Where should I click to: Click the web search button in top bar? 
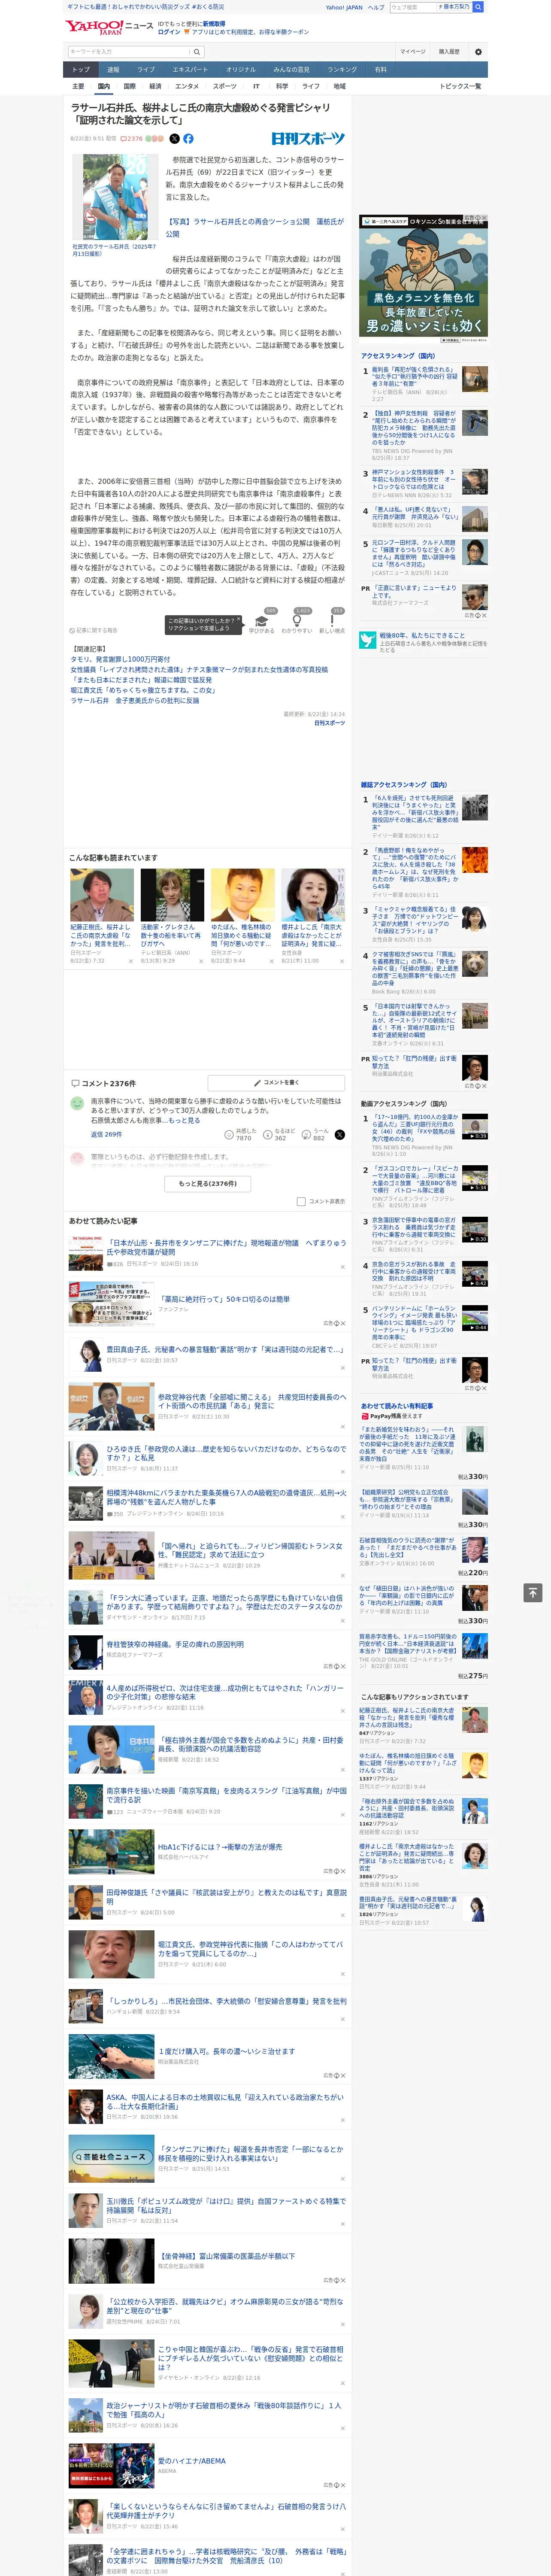478,7
